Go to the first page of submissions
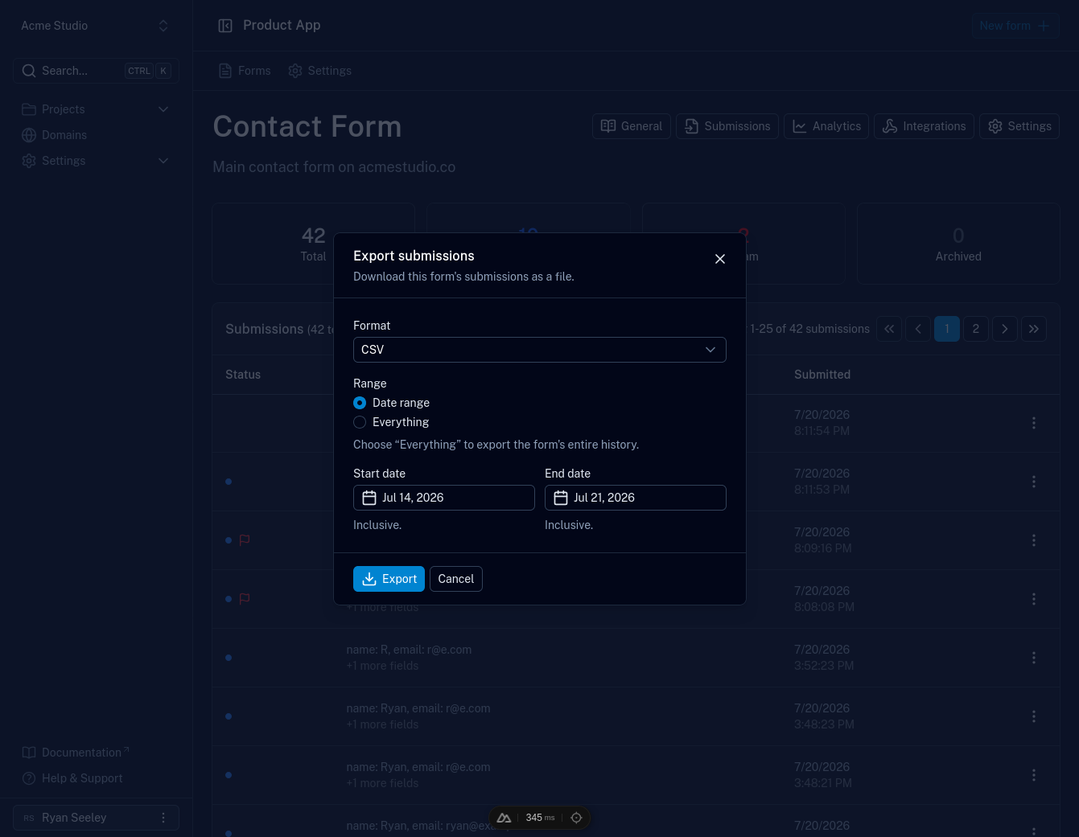This screenshot has height=837, width=1079. point(889,329)
